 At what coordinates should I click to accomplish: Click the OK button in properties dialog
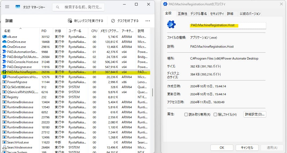pos(222,147)
